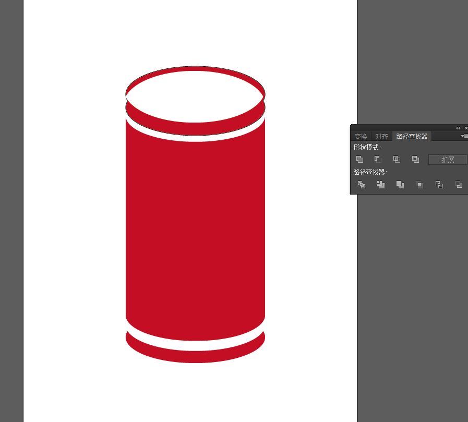Apply Minus Front shape mode
468x422 pixels.
click(378, 159)
